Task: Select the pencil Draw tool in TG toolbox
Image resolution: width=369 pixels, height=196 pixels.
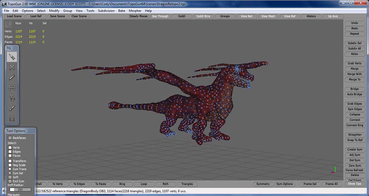Action: (12, 77)
